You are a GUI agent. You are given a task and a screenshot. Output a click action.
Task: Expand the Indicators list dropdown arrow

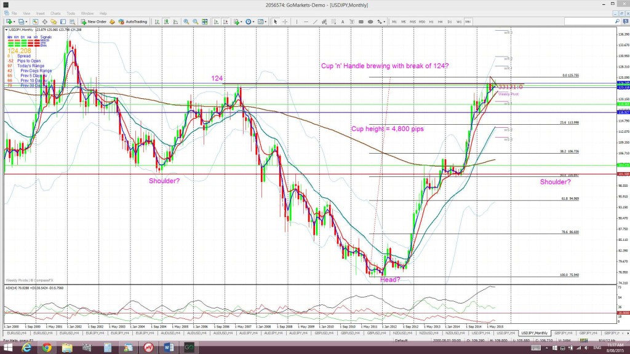click(x=241, y=22)
